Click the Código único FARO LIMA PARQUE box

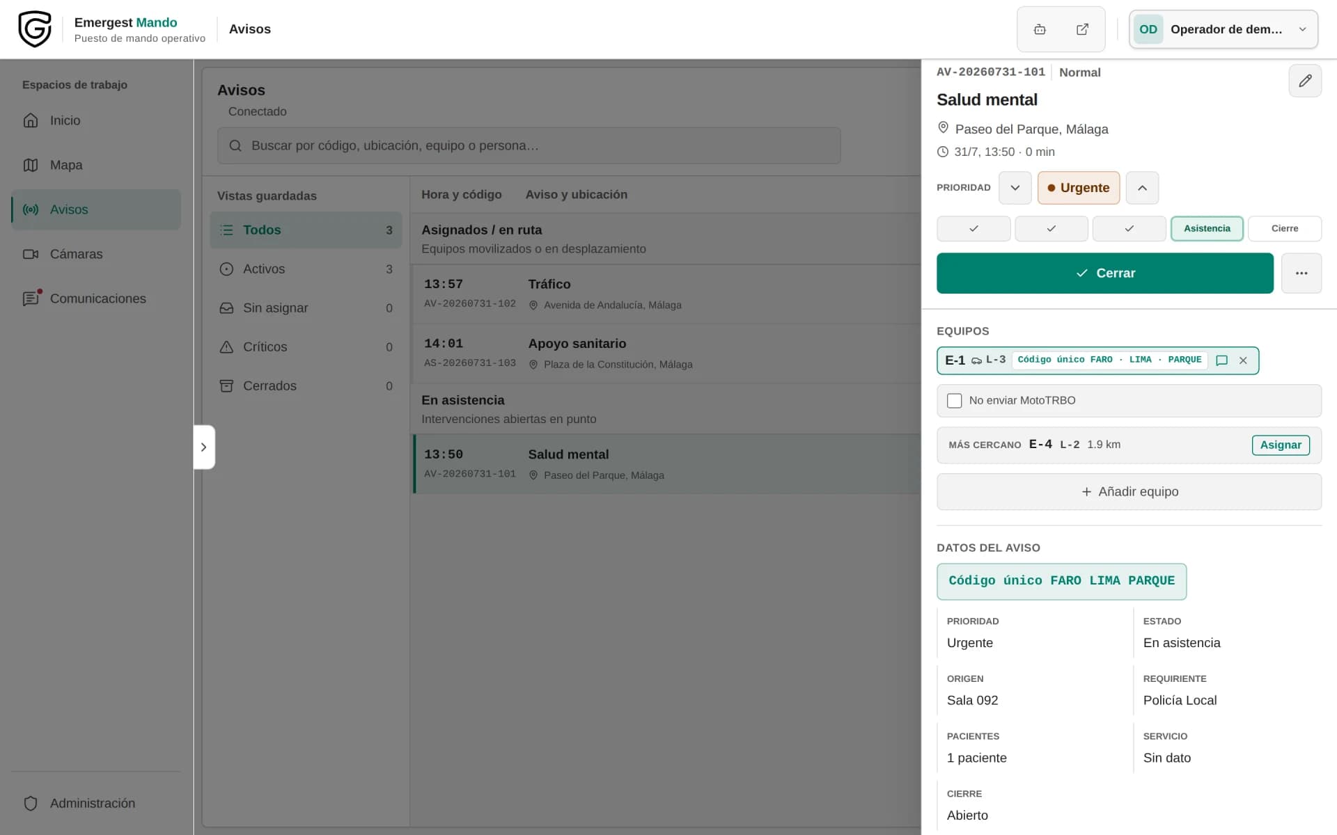1061,581
